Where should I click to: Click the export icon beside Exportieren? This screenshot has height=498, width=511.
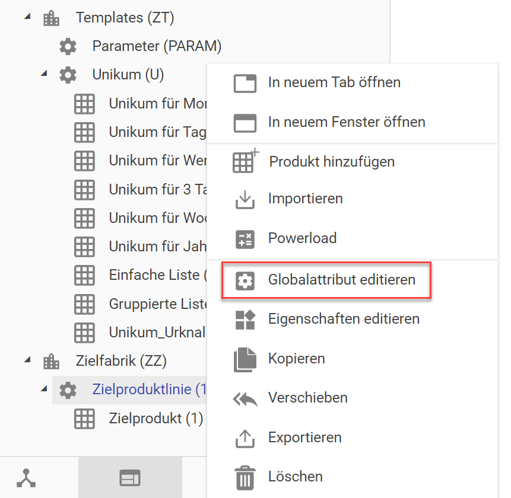point(245,438)
